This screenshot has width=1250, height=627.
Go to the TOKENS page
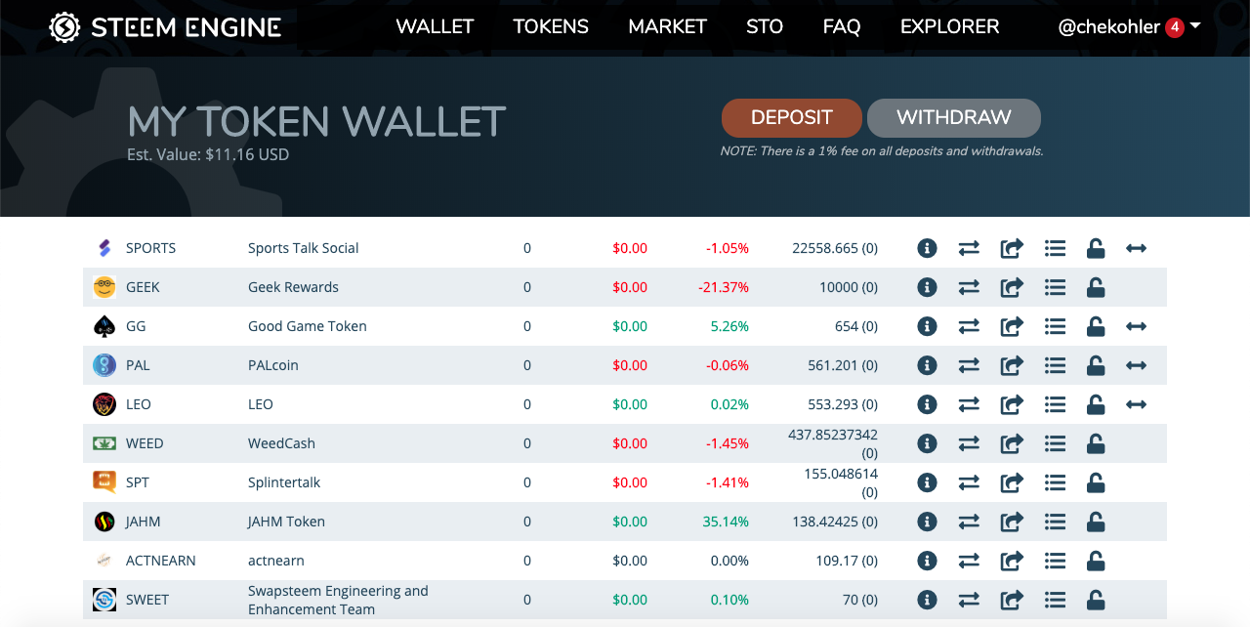point(551,27)
